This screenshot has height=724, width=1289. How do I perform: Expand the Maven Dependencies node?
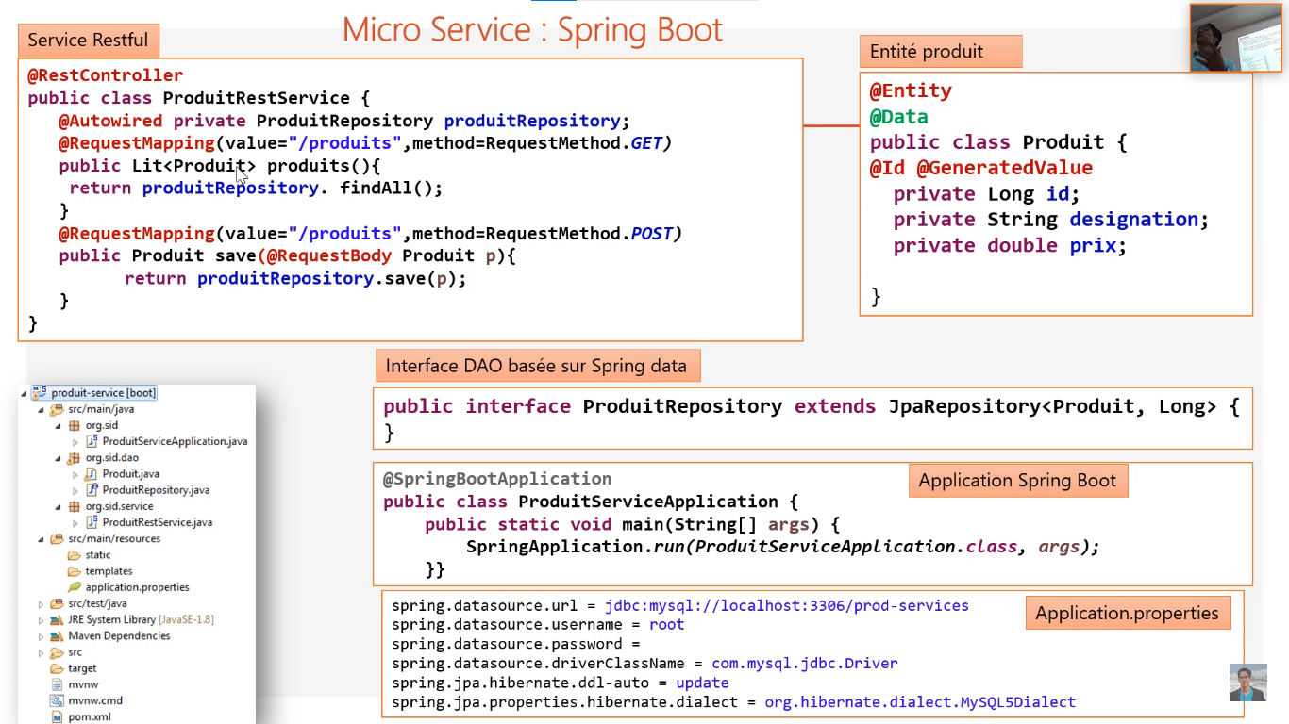coord(41,635)
